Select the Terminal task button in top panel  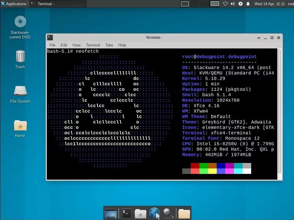coord(58,4)
